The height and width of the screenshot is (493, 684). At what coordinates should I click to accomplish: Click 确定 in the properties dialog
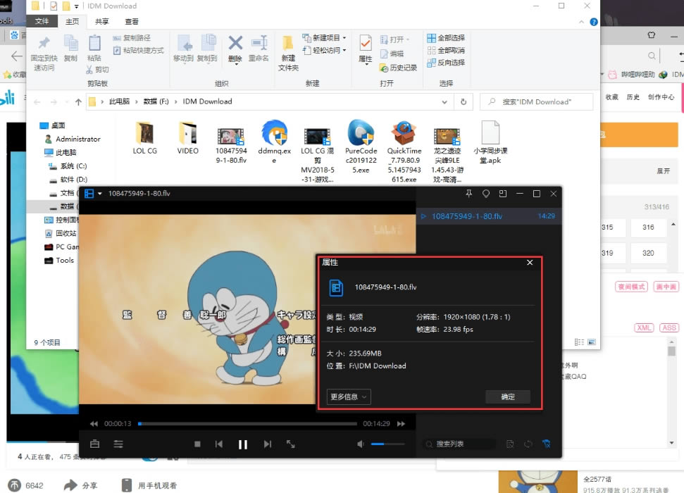pyautogui.click(x=508, y=397)
